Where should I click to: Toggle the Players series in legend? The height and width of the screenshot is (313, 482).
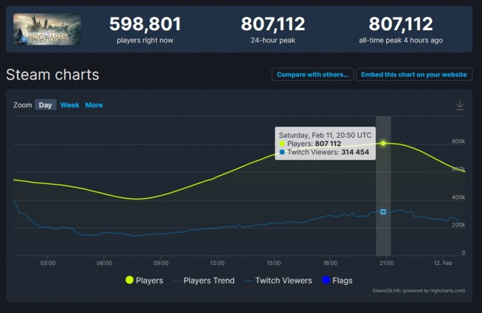pos(145,280)
